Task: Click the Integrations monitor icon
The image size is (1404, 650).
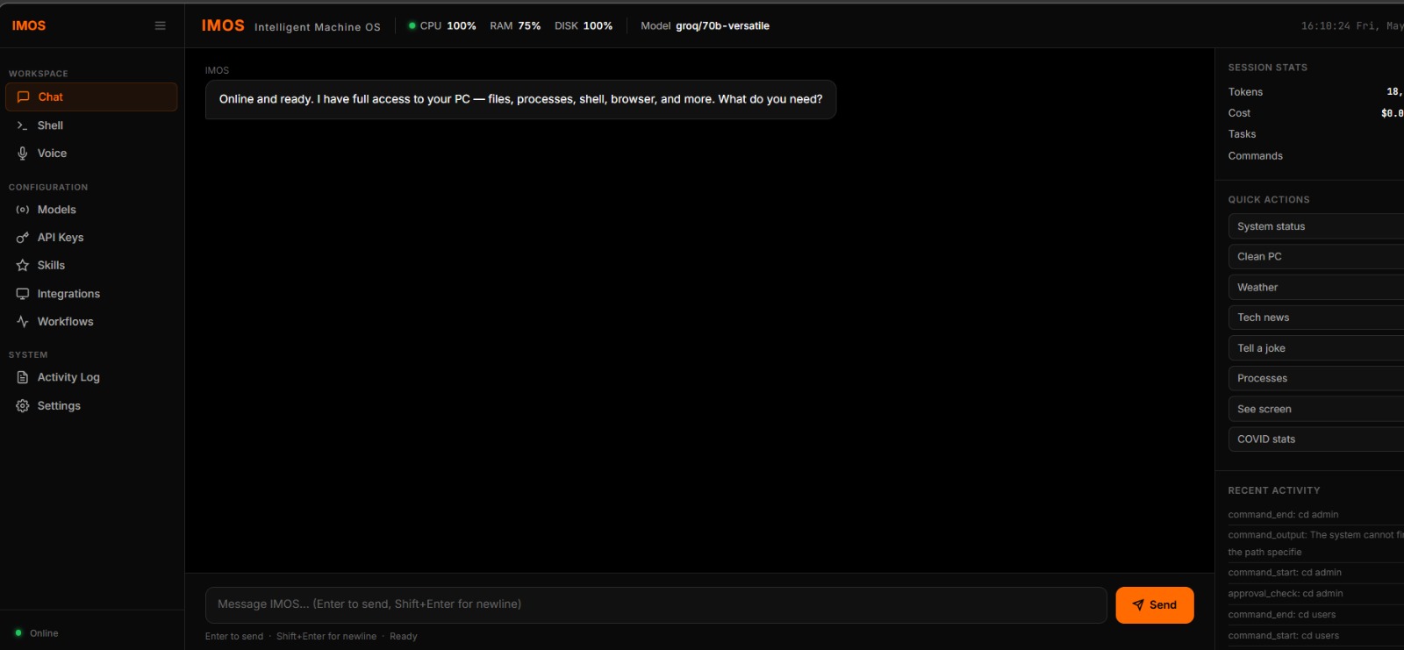Action: (x=23, y=294)
